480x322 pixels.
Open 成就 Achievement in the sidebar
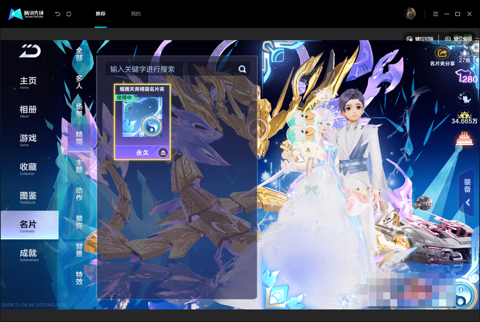click(x=29, y=255)
